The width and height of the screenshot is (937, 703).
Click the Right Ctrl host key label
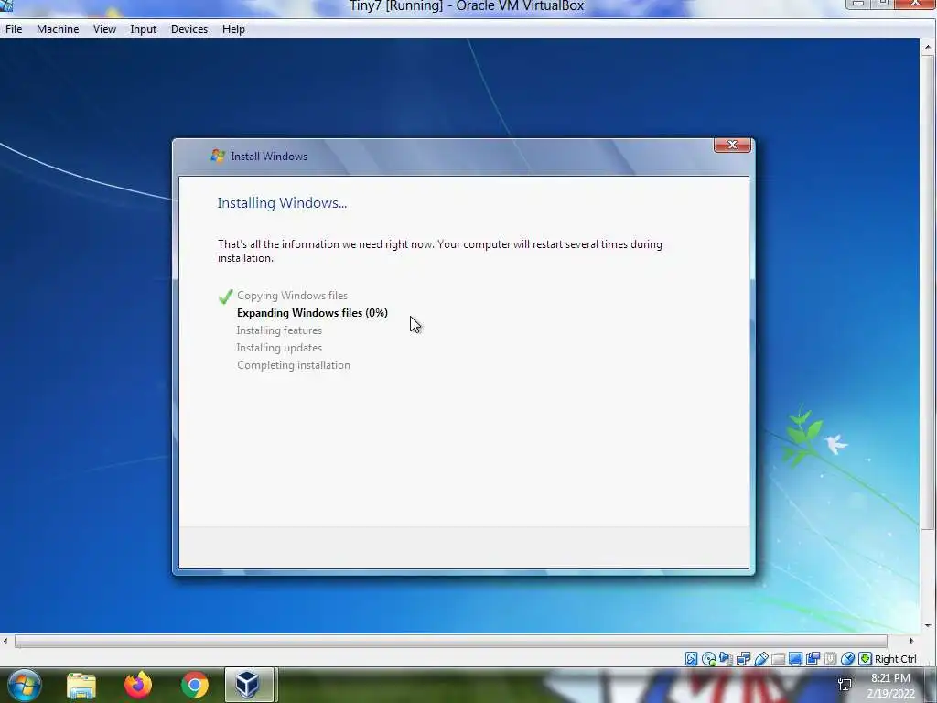(895, 659)
